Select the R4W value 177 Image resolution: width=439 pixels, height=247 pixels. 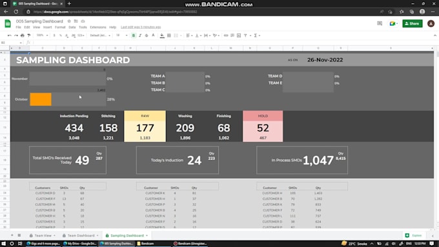point(145,128)
